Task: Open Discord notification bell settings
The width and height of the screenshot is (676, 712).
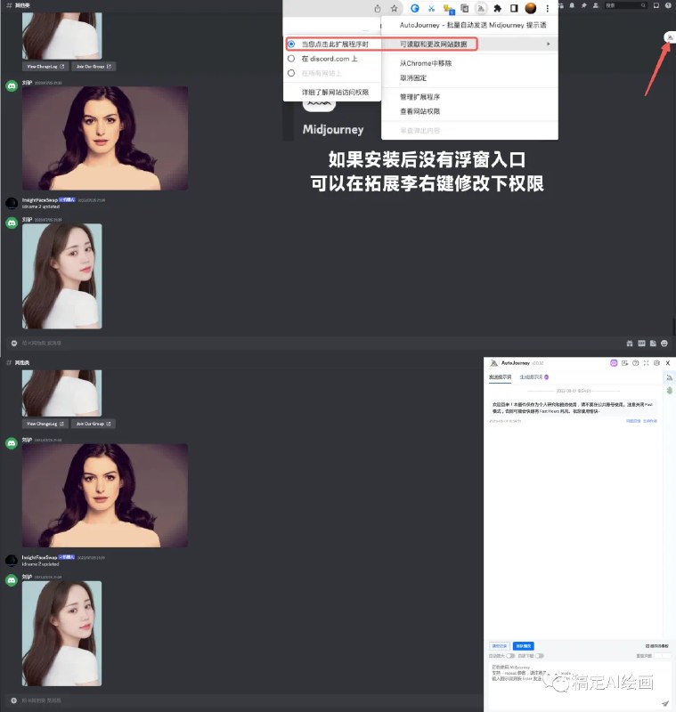Action: tap(572, 5)
